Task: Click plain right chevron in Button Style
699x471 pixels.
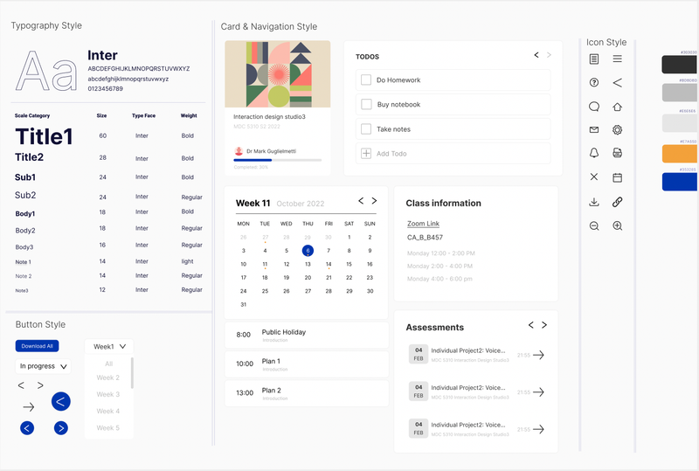Action: point(40,385)
